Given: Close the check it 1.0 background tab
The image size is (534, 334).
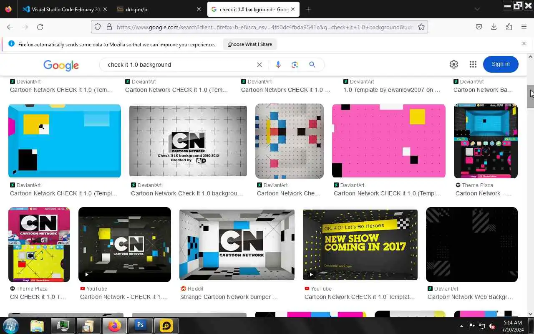Looking at the screenshot, I should coord(293,9).
